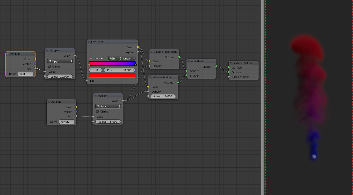Click Add Shader's bottom Shader input socket

[186, 76]
